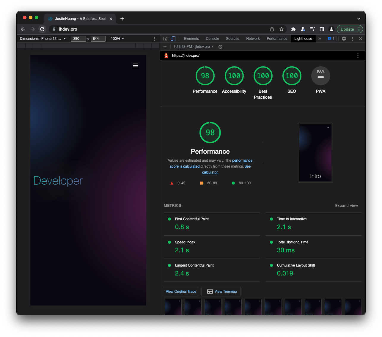Screen dimensions: 382x337
Task: Close the DevTools panel
Action: coord(361,39)
